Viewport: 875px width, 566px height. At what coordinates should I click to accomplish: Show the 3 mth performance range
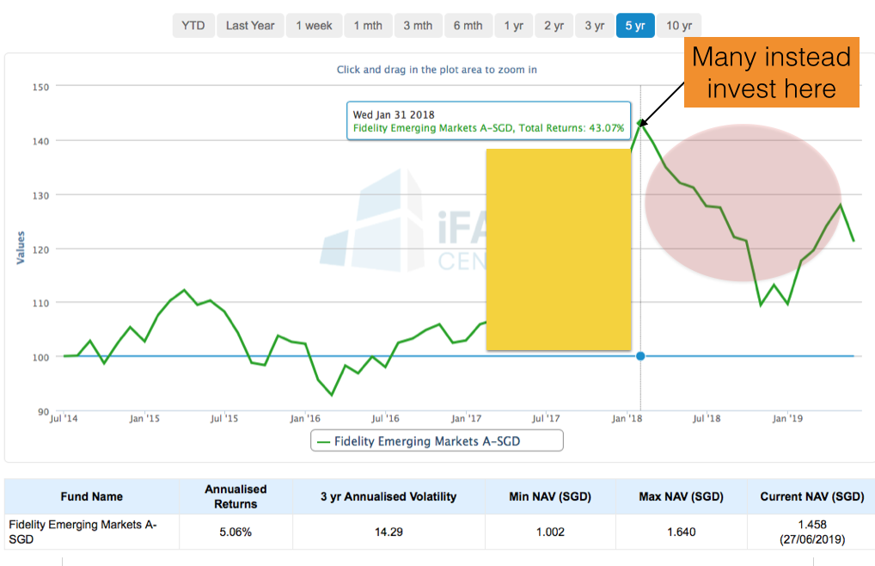[418, 26]
